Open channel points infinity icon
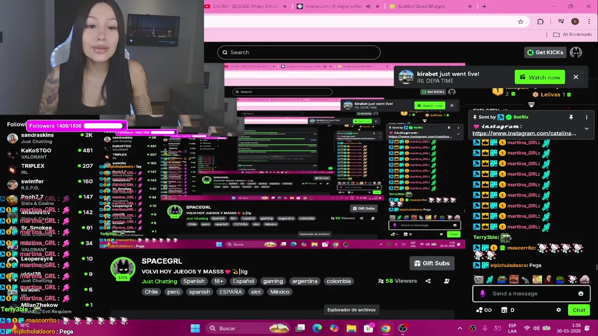Image resolution: width=598 pixels, height=336 pixels. (484, 310)
